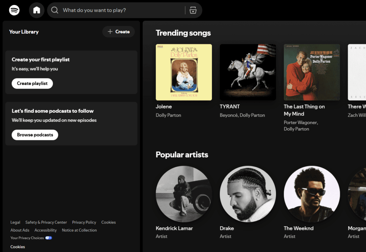This screenshot has height=252, width=366.
Task: Open Your Privacy Choices link
Action: pos(27,238)
